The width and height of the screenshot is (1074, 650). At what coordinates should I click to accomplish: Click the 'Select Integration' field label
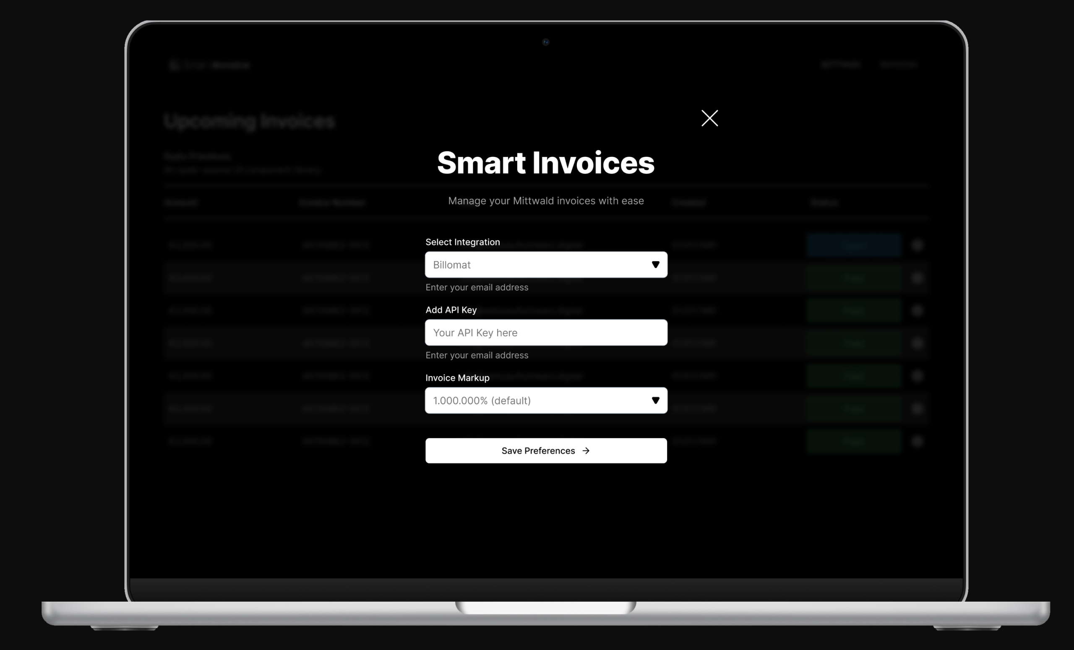pos(462,242)
